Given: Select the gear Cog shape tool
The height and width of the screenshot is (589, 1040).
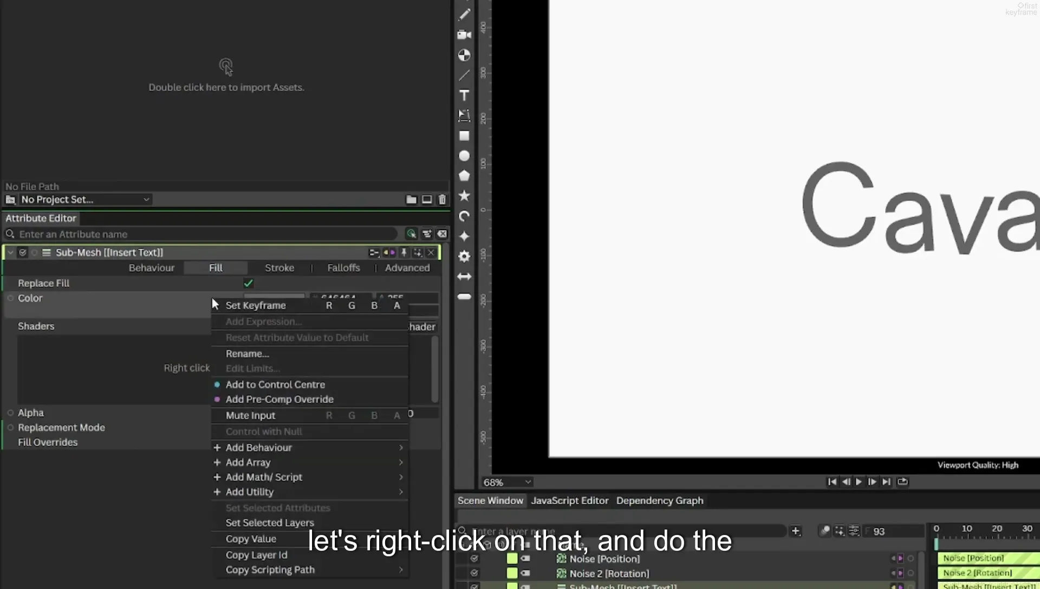Looking at the screenshot, I should pyautogui.click(x=464, y=256).
